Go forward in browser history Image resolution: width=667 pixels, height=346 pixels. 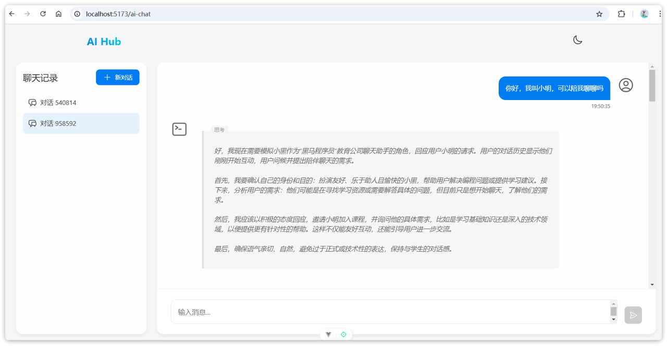click(27, 14)
